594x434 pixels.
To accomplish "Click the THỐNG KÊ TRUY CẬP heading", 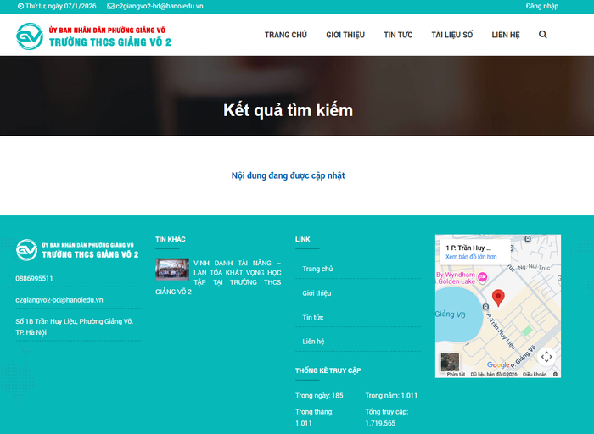I will point(328,370).
